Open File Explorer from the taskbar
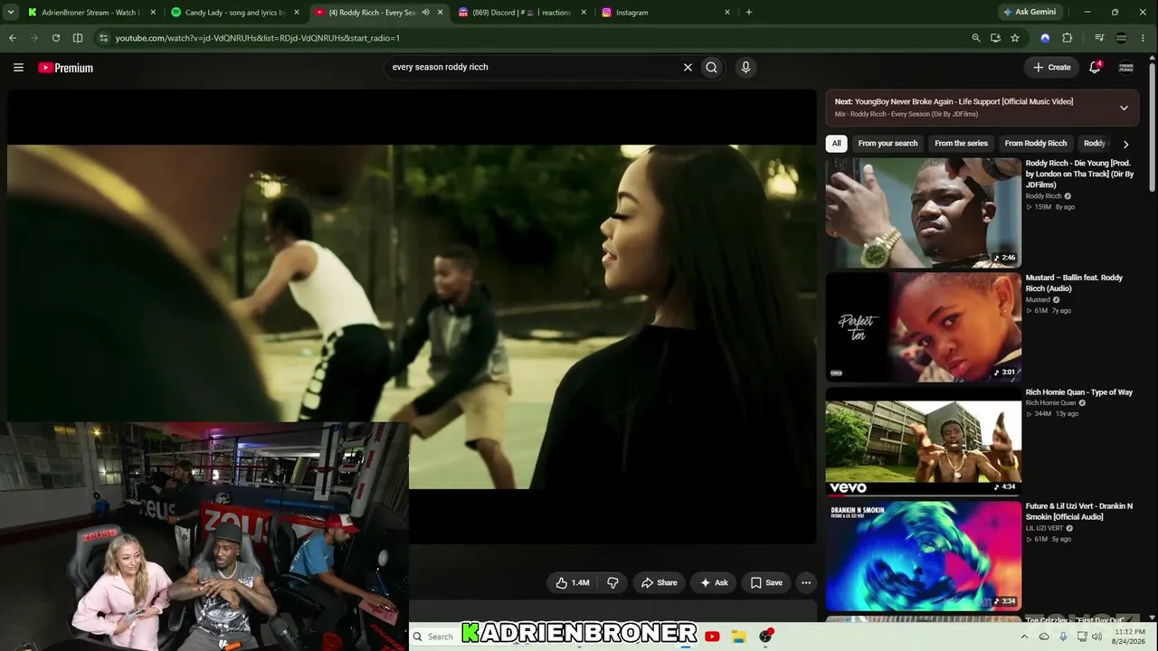This screenshot has height=651, width=1158. [739, 637]
